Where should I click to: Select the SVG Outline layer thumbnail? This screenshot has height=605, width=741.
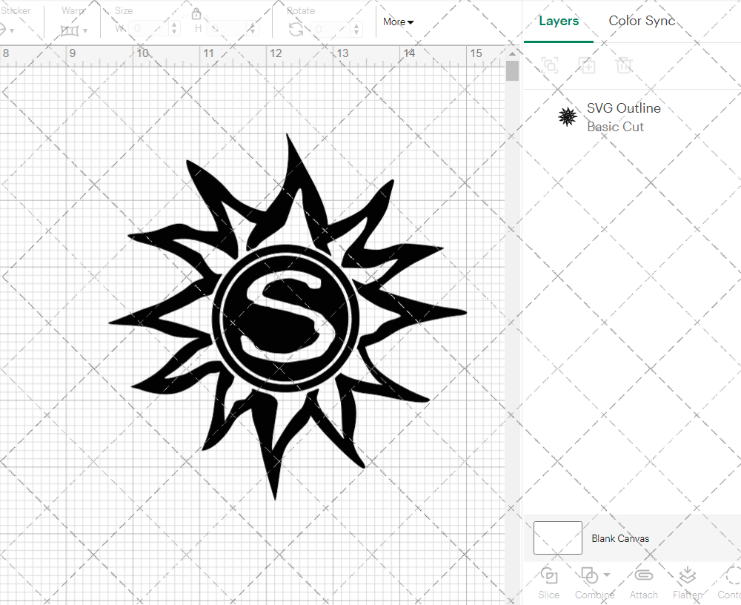pyautogui.click(x=567, y=116)
